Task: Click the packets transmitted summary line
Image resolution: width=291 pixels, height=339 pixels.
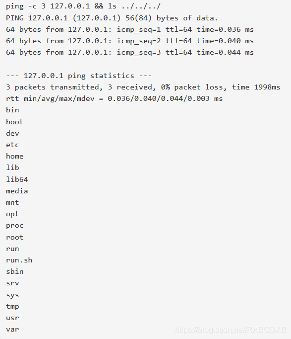Action: 143,87
